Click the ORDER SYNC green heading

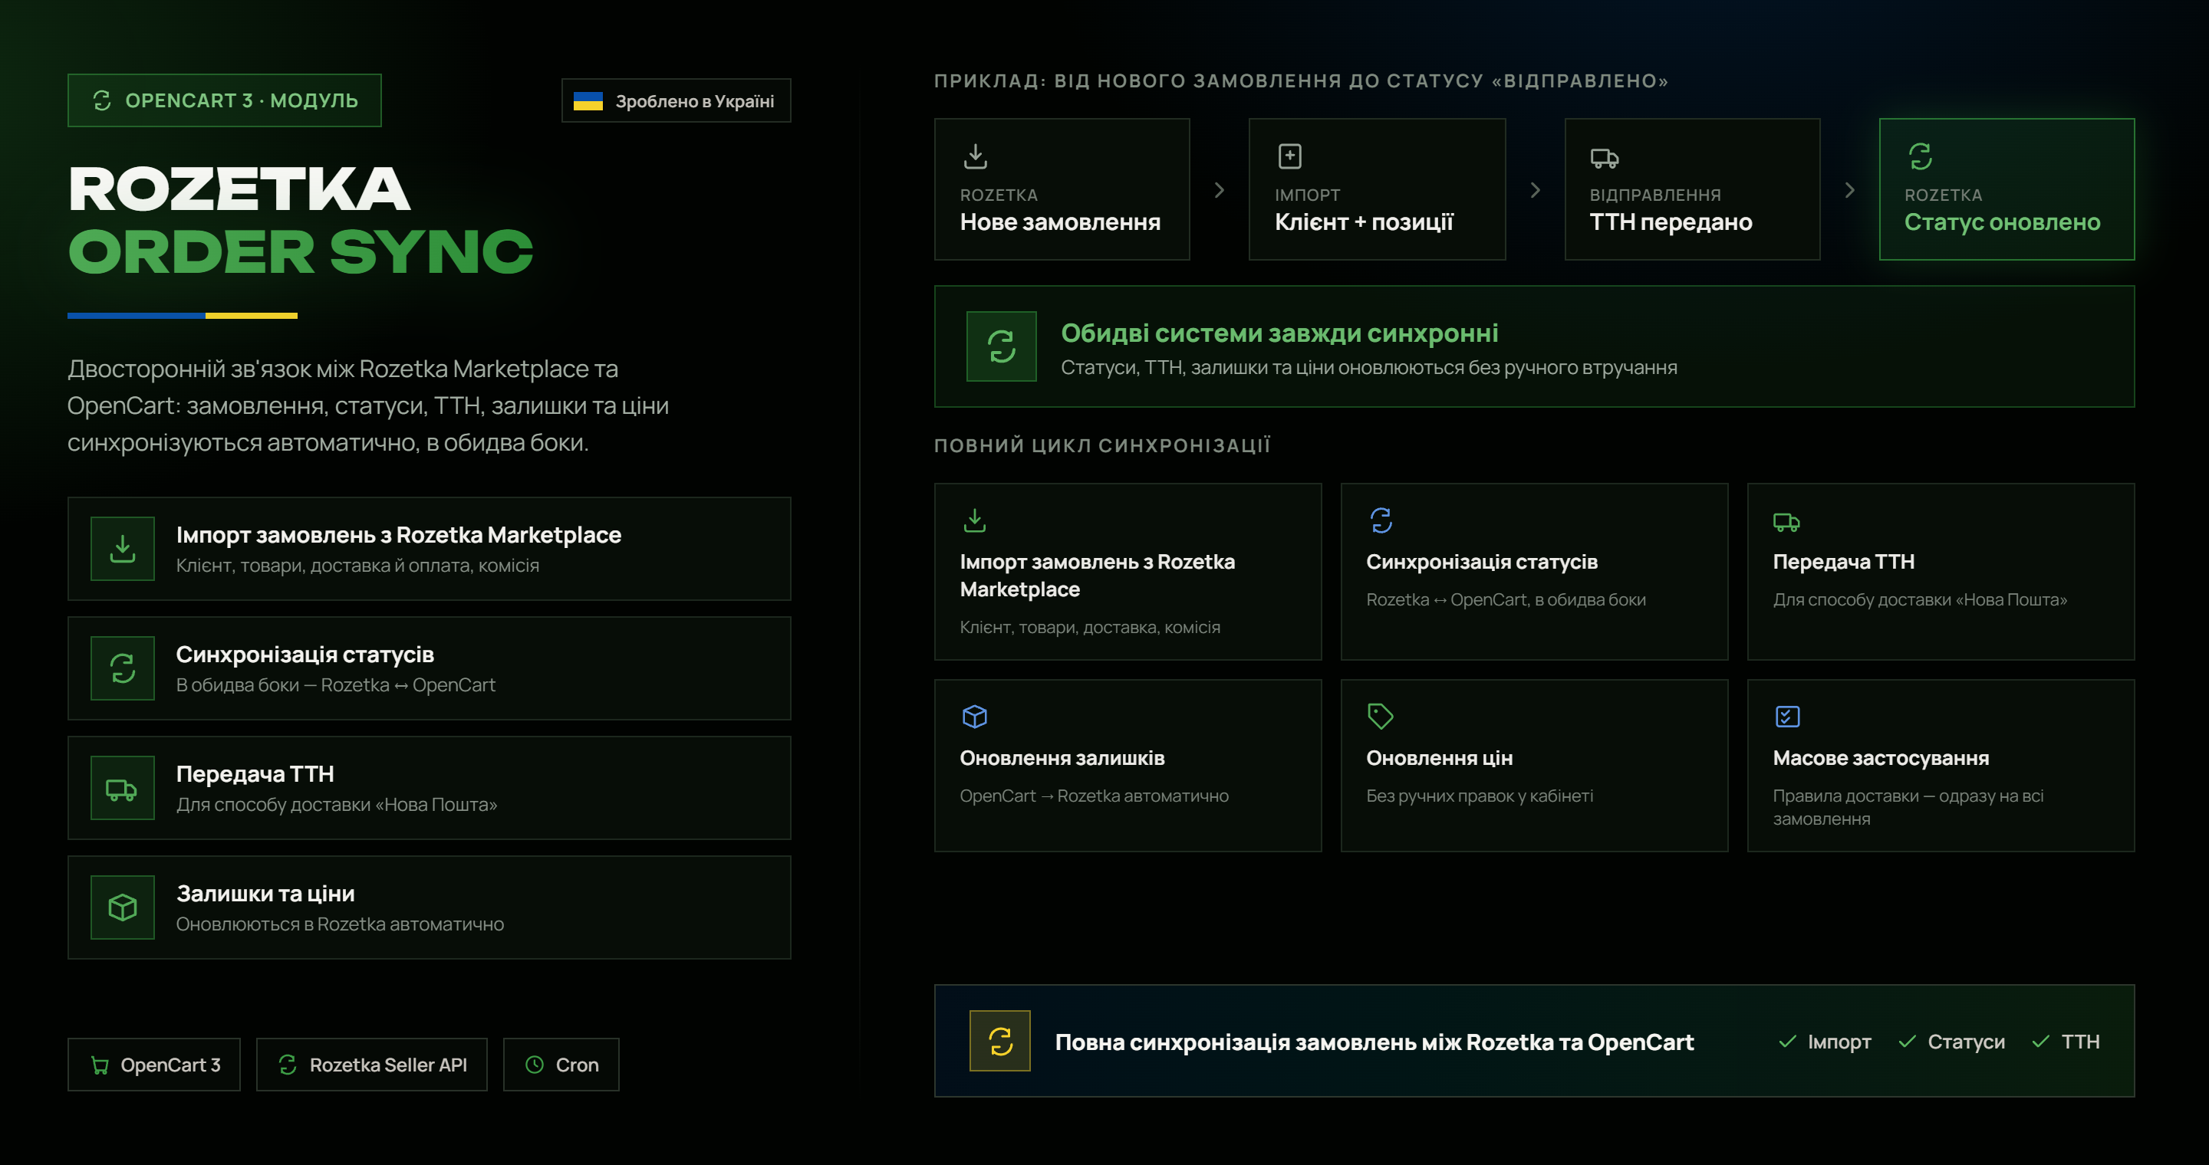coord(300,252)
